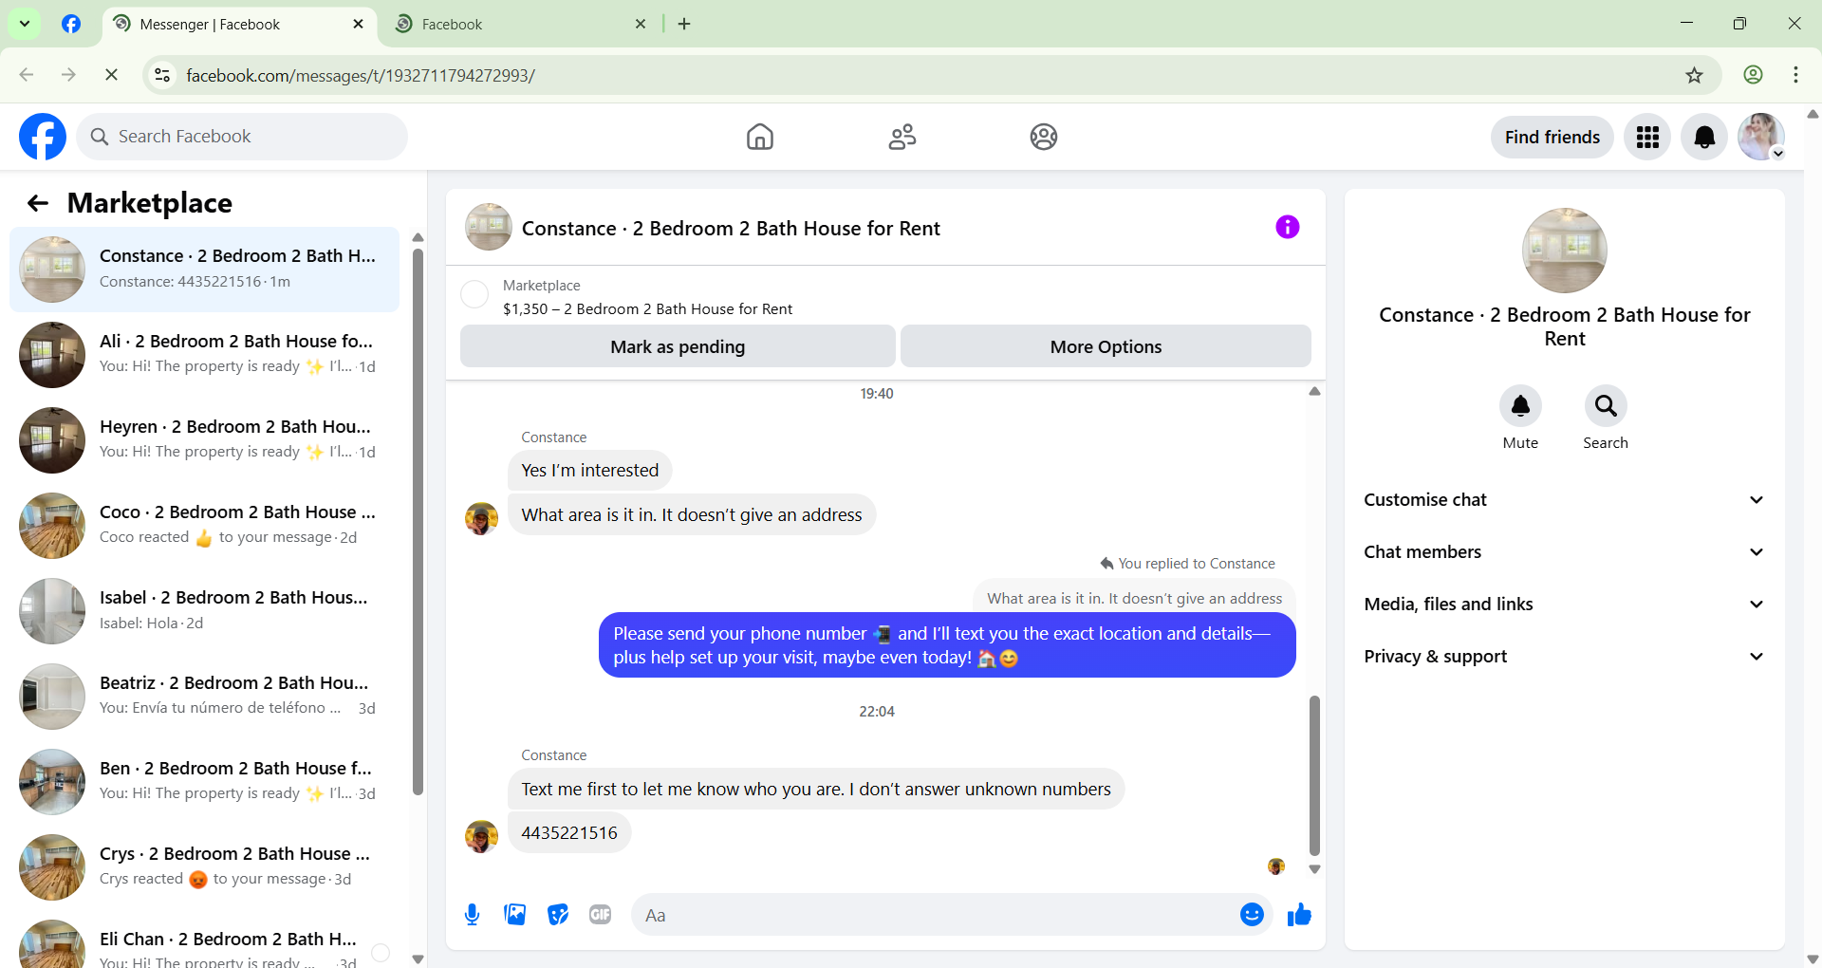This screenshot has width=1822, height=968.
Task: Switch to Messenger | Facebook tab
Action: point(239,25)
